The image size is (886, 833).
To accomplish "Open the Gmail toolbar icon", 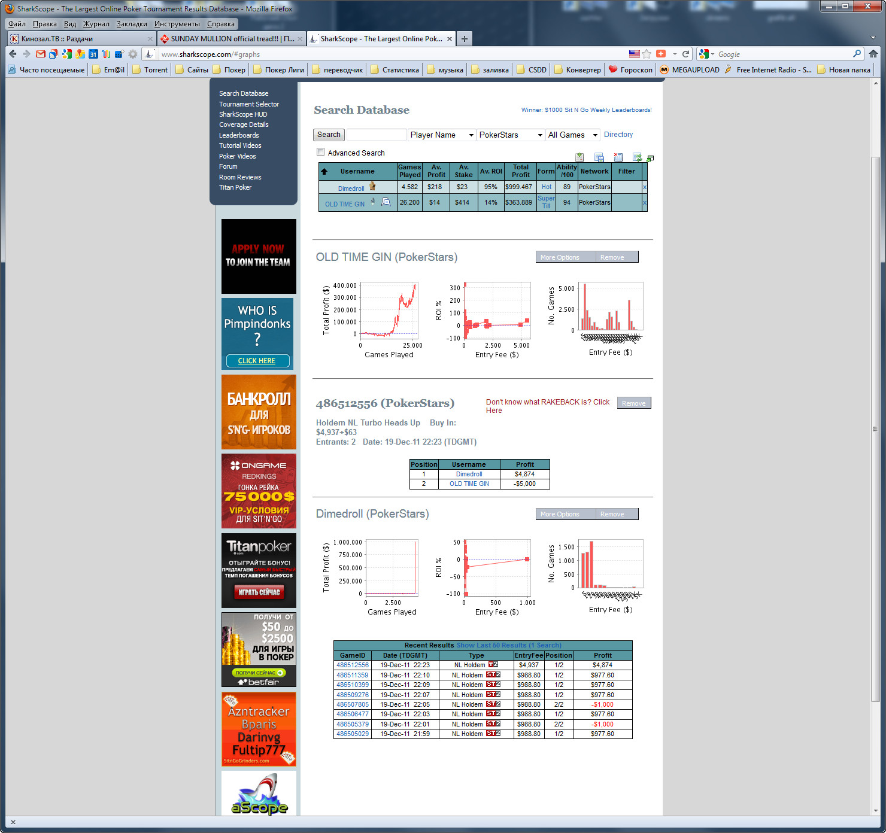I will coord(41,54).
